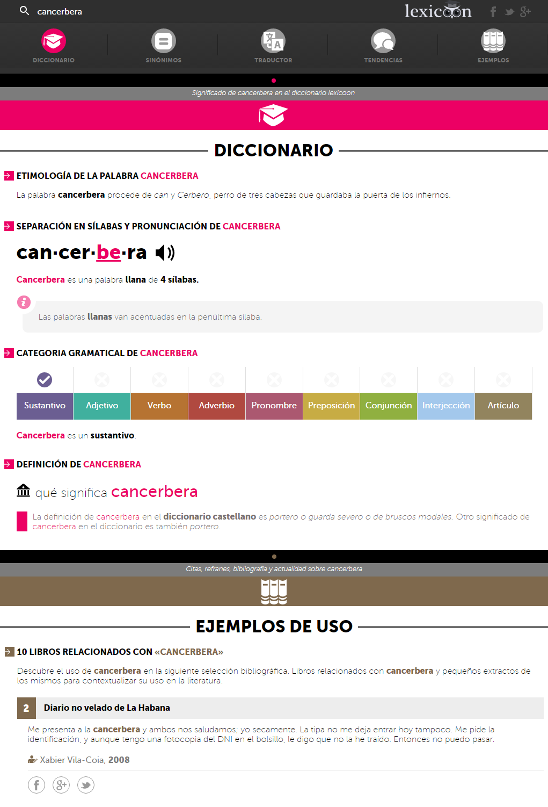This screenshot has height=807, width=548.
Task: Play pronunciation with the speaker icon
Action: point(165,253)
